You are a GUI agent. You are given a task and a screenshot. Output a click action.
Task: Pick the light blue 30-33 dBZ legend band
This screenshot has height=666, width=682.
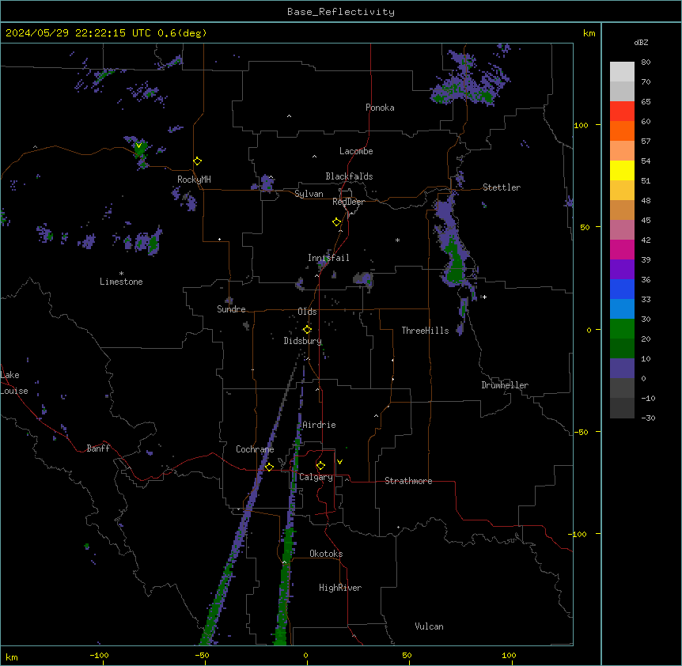622,309
